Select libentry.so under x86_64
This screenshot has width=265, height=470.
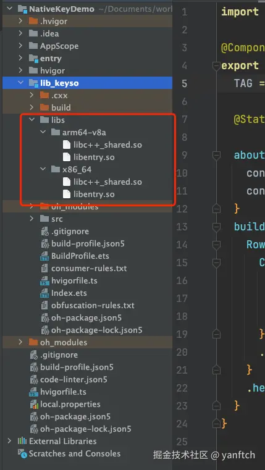tap(94, 194)
